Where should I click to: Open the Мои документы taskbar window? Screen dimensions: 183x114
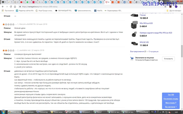pos(29,112)
